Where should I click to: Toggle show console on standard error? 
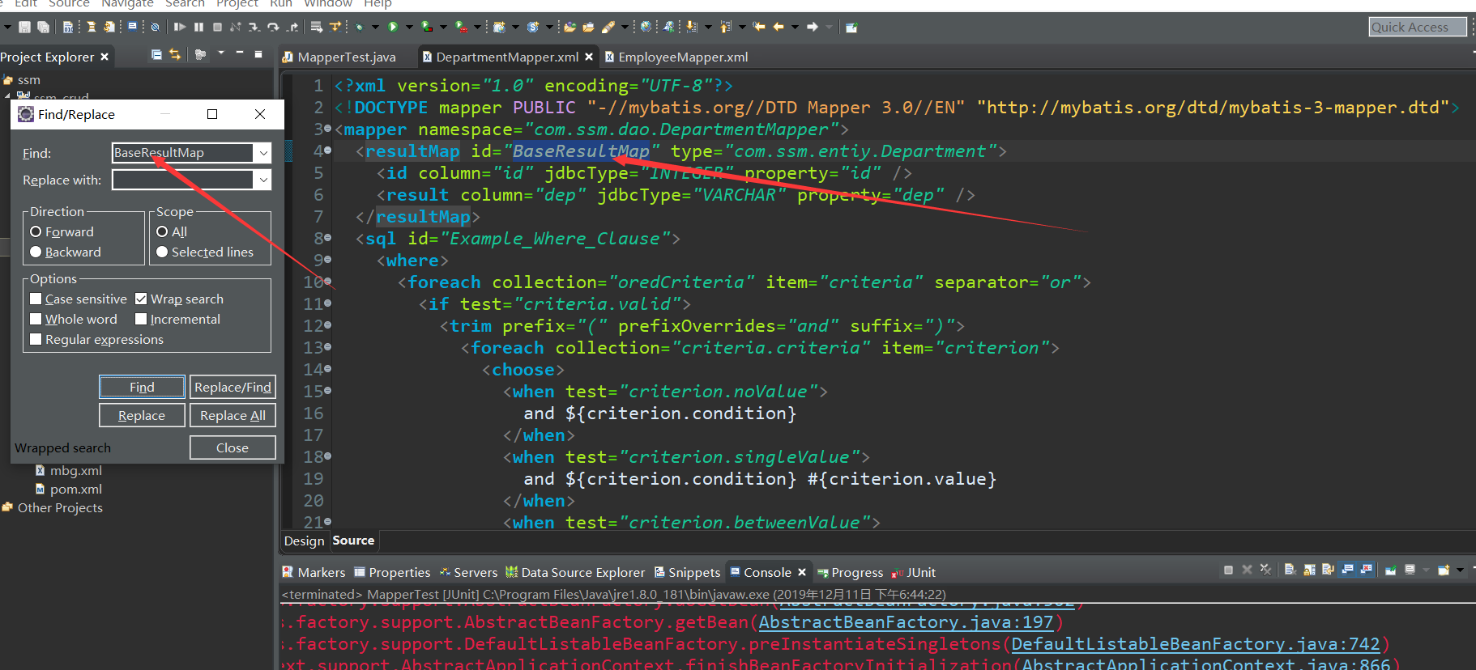(1366, 570)
